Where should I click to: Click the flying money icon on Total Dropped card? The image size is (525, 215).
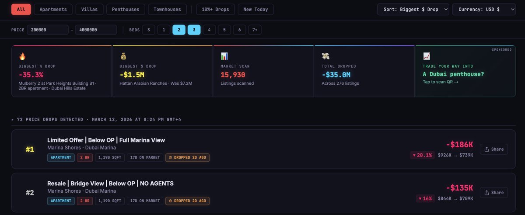coord(325,56)
